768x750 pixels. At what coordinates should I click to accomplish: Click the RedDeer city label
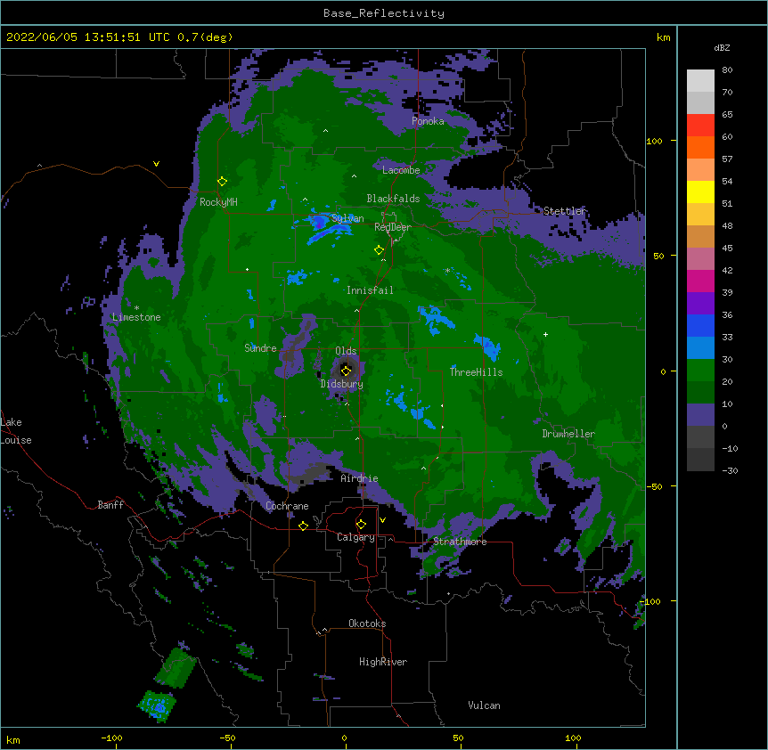tap(393, 227)
